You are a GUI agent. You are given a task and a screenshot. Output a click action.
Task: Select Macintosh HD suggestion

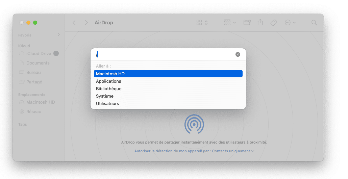pyautogui.click(x=168, y=74)
